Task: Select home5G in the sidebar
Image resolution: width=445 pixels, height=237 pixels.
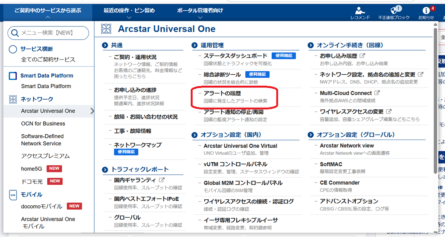Action: 31,169
